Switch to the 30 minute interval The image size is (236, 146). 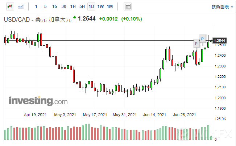tap(64, 6)
